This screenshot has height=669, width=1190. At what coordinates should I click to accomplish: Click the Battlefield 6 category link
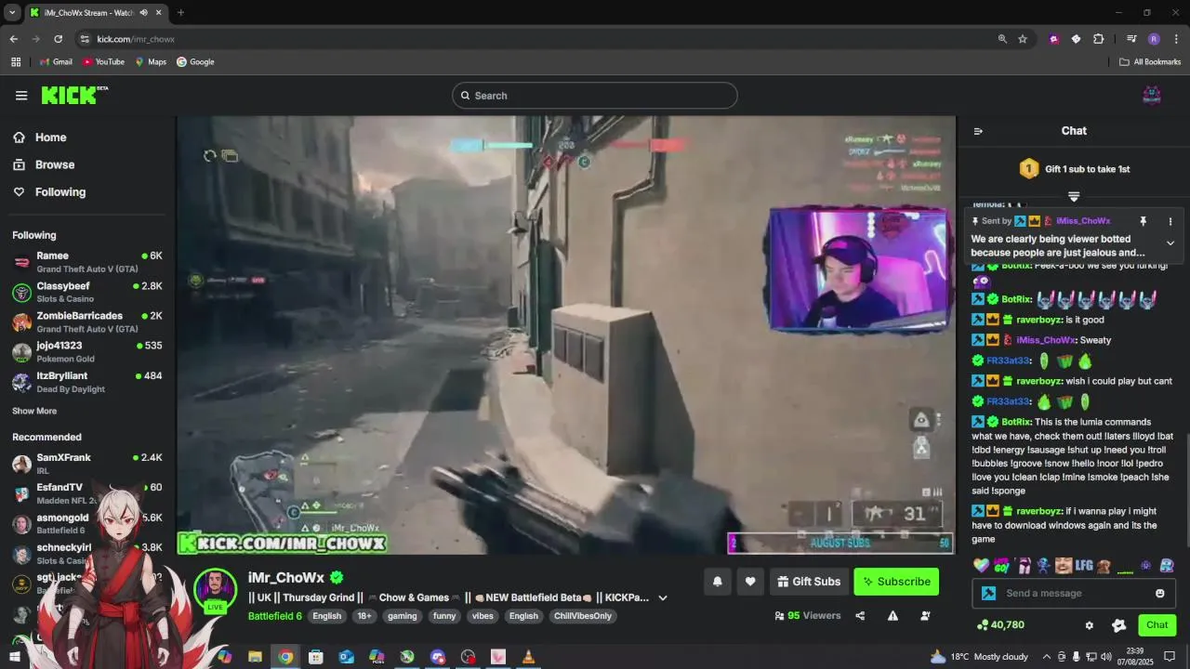click(274, 616)
